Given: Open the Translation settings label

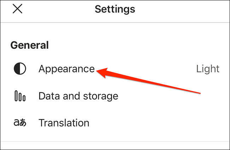Looking at the screenshot, I should (x=64, y=123).
